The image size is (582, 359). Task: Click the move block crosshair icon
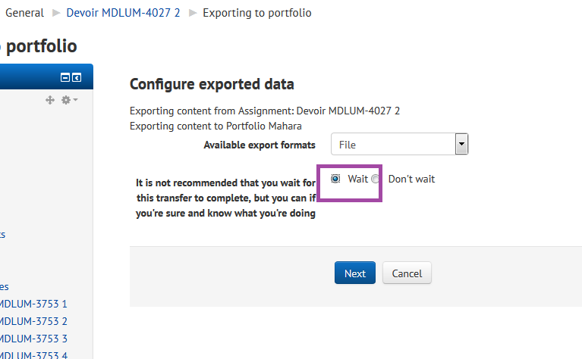click(50, 100)
